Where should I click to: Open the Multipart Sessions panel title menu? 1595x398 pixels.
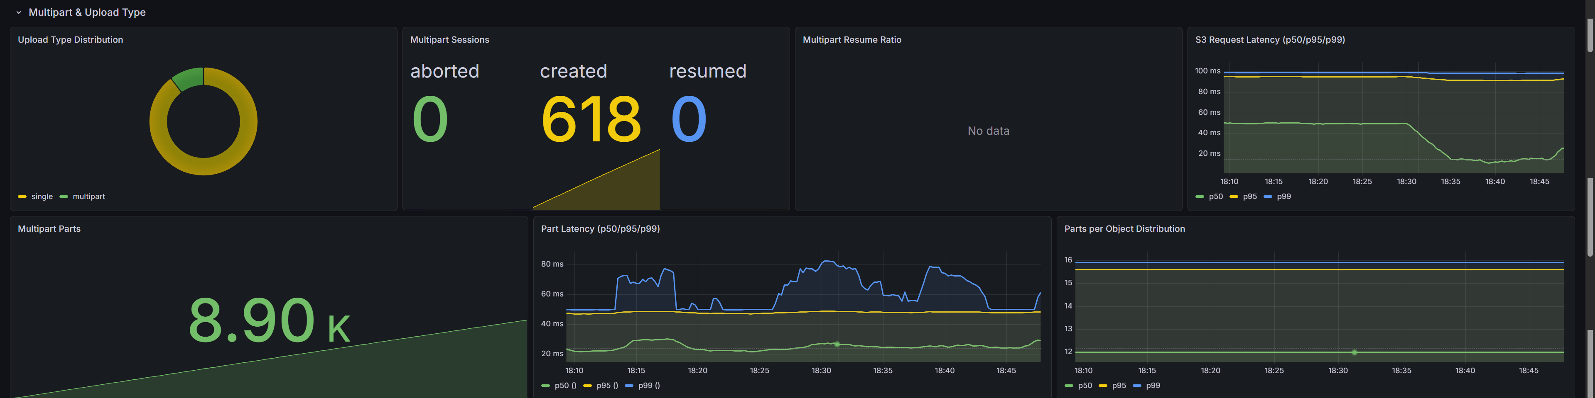[449, 39]
